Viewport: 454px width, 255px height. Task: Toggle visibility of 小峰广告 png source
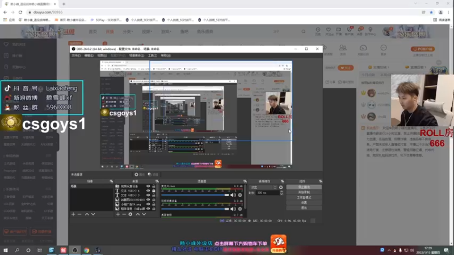[148, 204]
